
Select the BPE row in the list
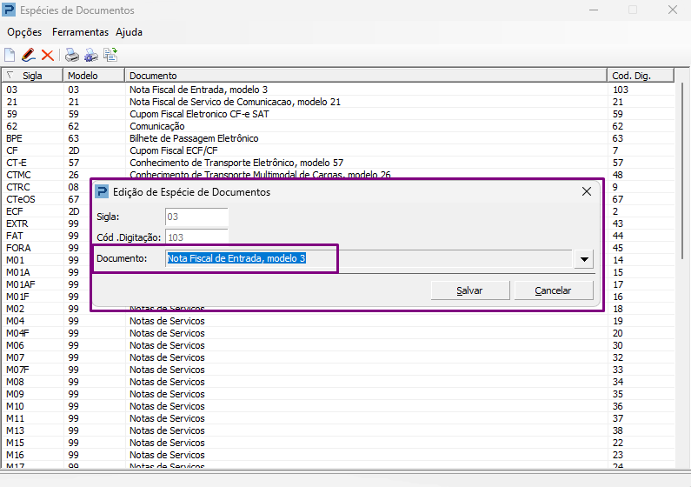(338, 138)
